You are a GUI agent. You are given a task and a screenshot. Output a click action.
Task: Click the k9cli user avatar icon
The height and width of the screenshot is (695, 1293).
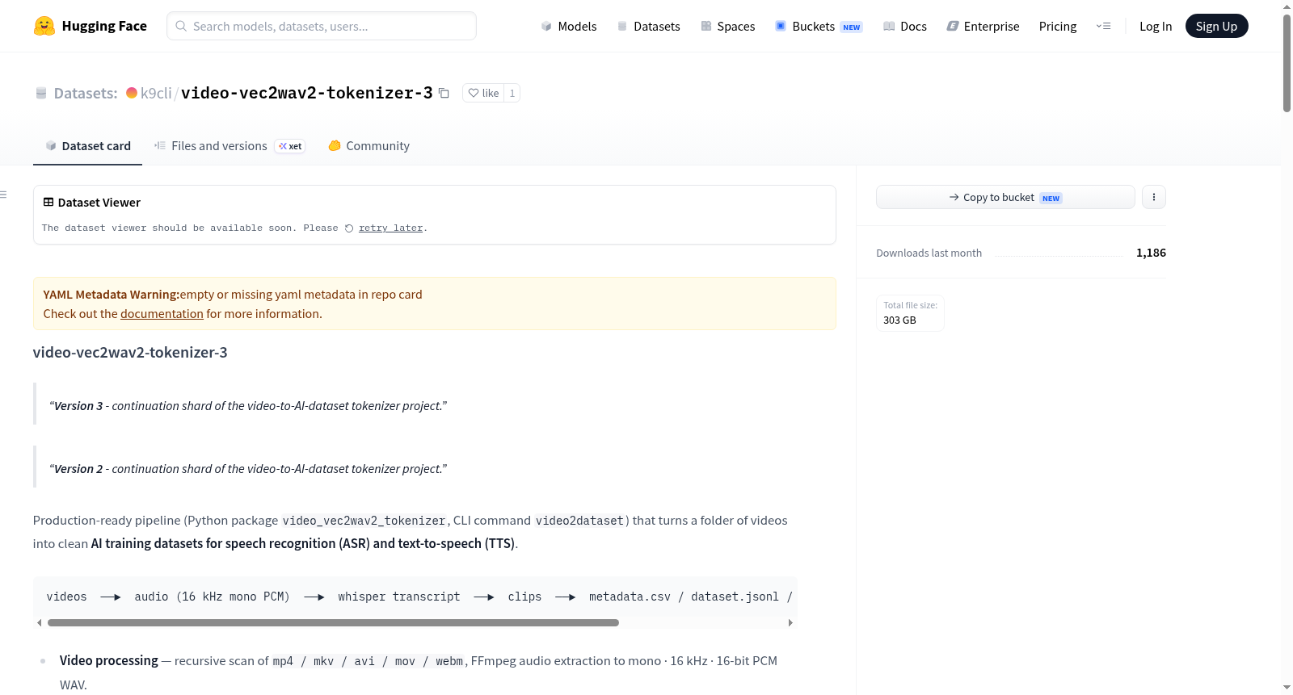click(x=132, y=93)
